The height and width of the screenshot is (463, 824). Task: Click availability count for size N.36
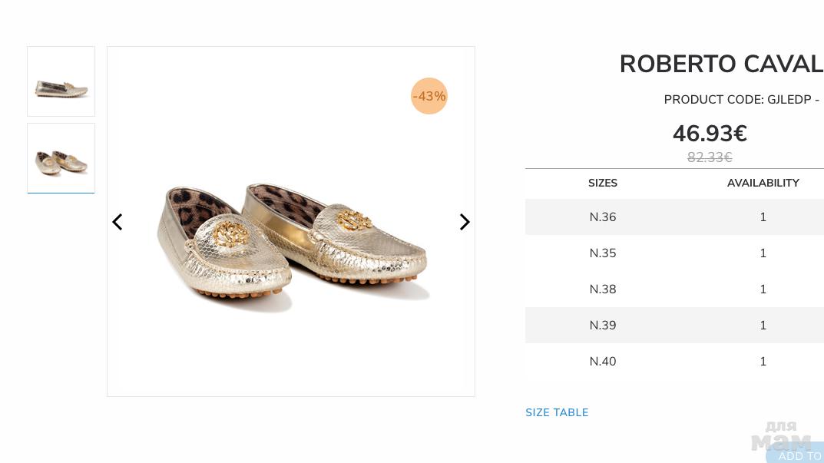tap(763, 217)
